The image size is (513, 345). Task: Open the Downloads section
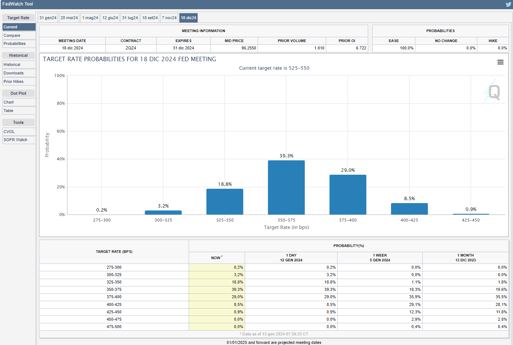tap(19, 73)
